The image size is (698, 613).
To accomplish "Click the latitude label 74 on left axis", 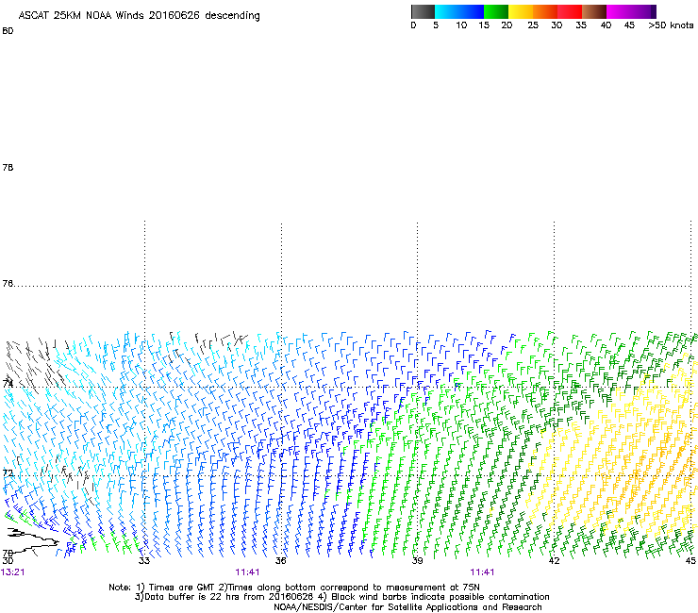I will pos(8,384).
